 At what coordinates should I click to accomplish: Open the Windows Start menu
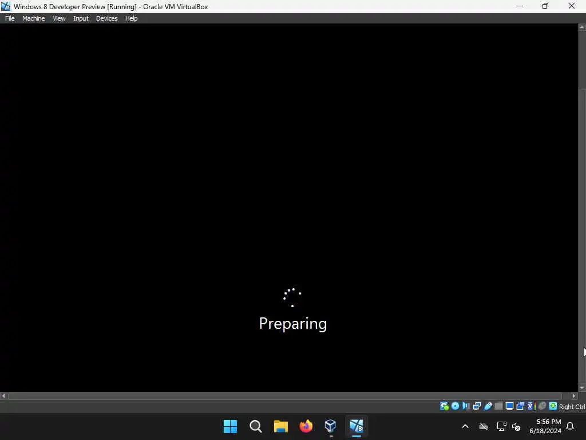coord(230,426)
